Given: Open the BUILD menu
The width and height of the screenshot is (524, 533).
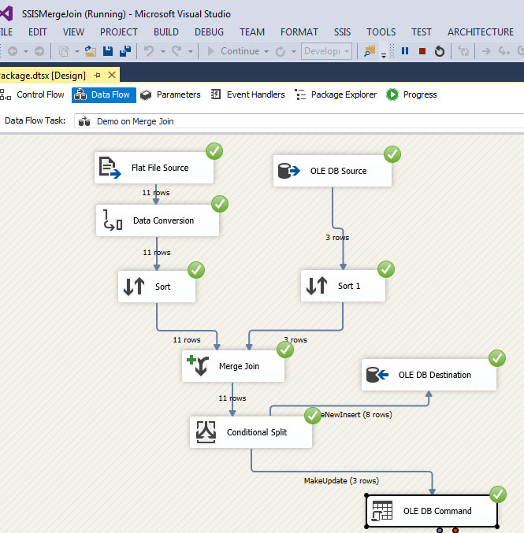Looking at the screenshot, I should 166,32.
